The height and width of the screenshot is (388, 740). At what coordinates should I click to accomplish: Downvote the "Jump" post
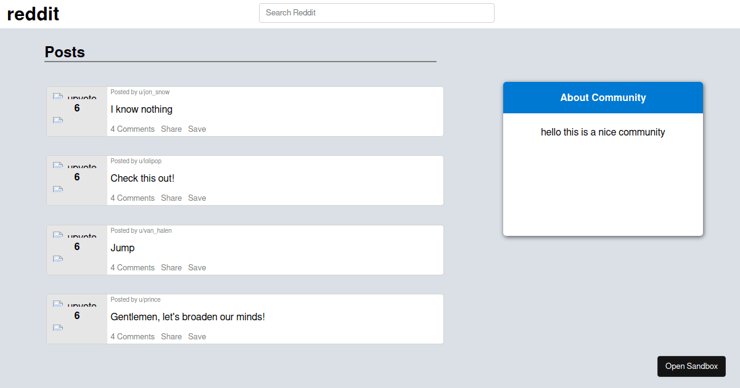click(58, 259)
